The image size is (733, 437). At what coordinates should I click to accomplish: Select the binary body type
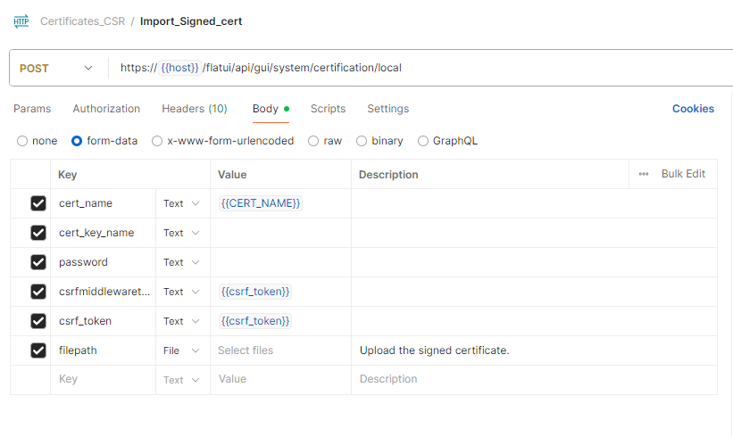pyautogui.click(x=362, y=141)
